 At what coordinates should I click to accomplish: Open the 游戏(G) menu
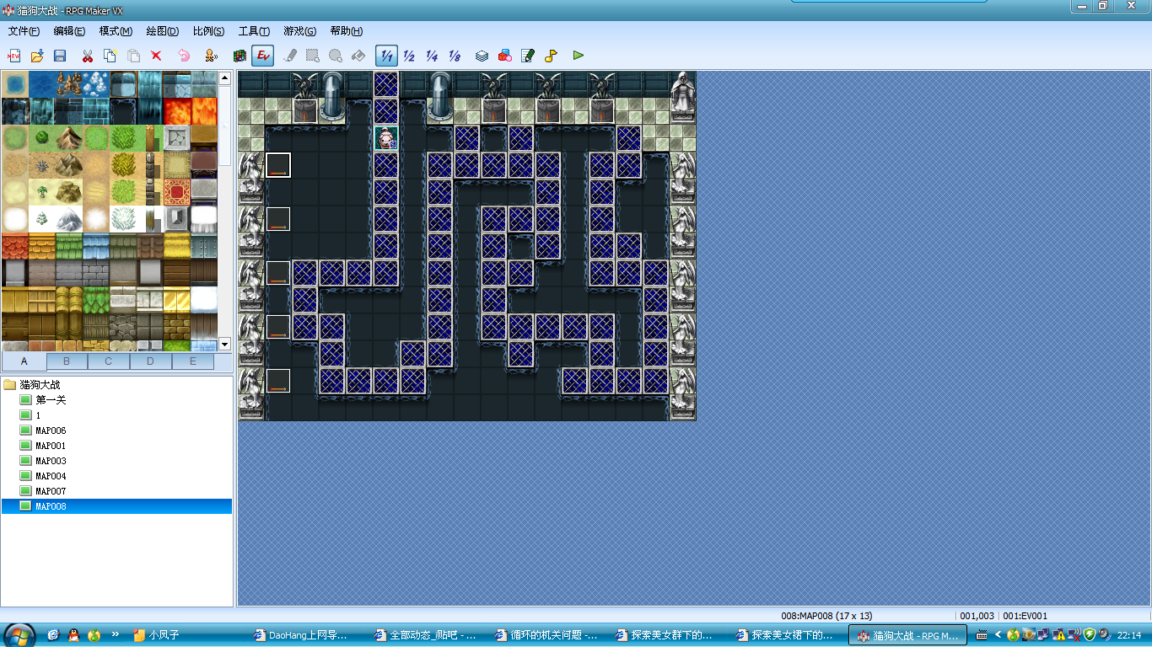tap(299, 31)
